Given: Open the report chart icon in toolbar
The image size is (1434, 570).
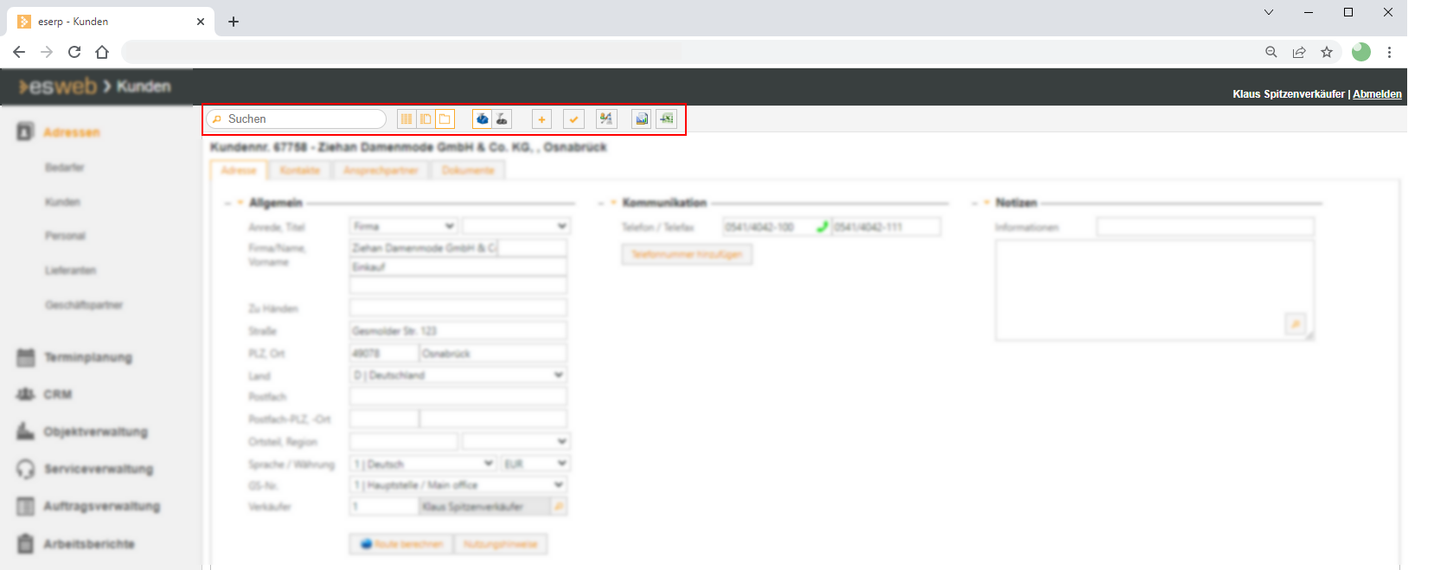Looking at the screenshot, I should click(x=642, y=119).
